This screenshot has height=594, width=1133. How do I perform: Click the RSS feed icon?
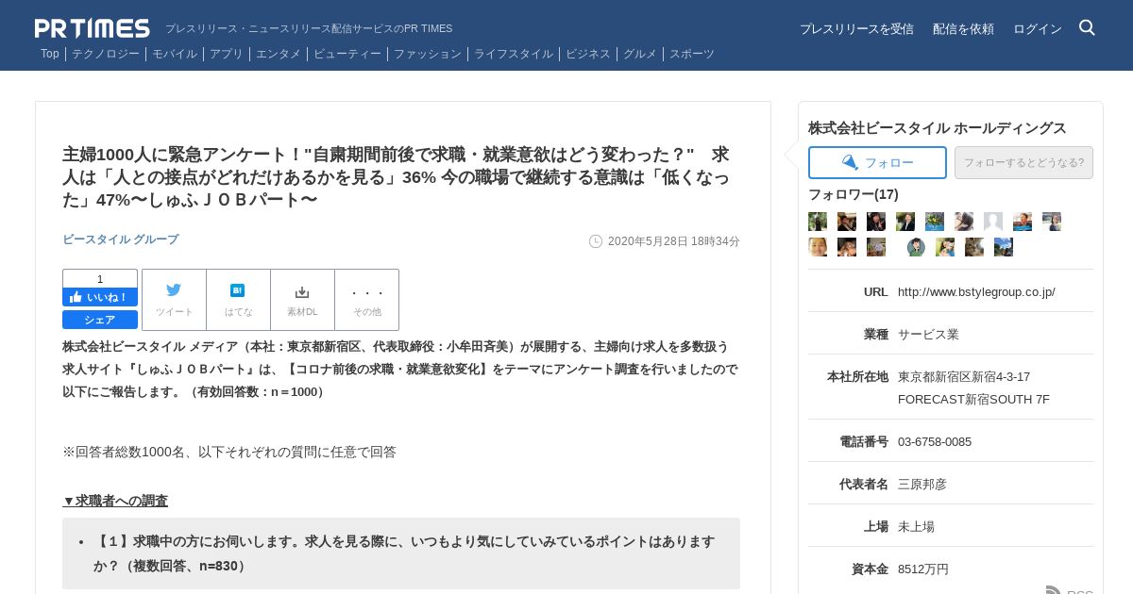tap(1054, 591)
